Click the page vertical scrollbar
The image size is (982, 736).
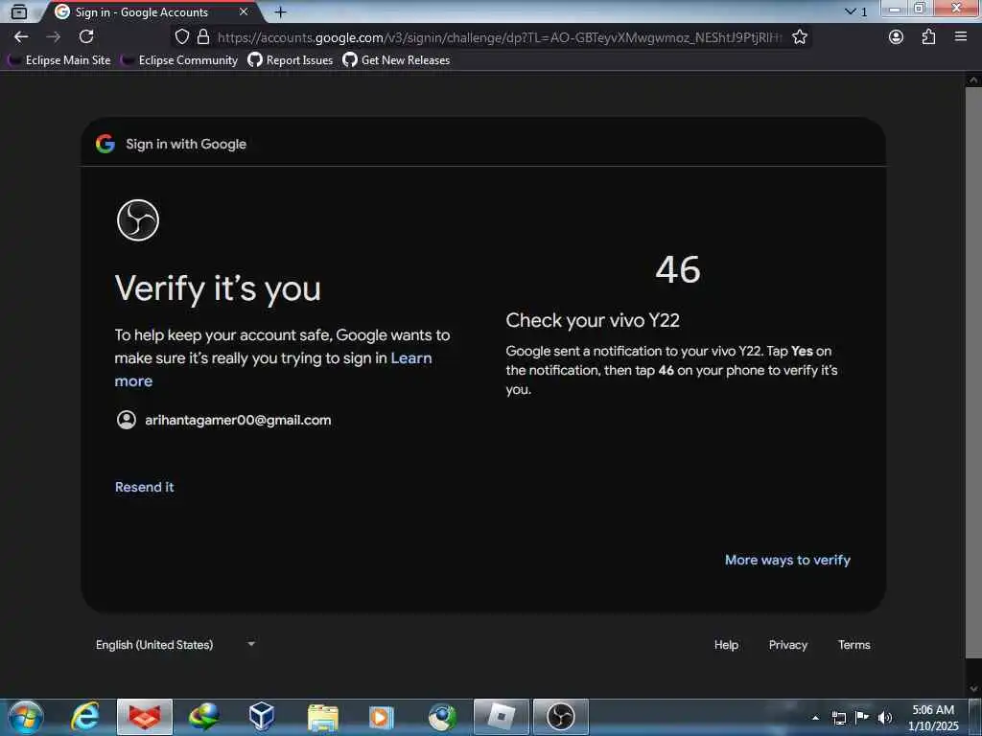tap(973, 373)
